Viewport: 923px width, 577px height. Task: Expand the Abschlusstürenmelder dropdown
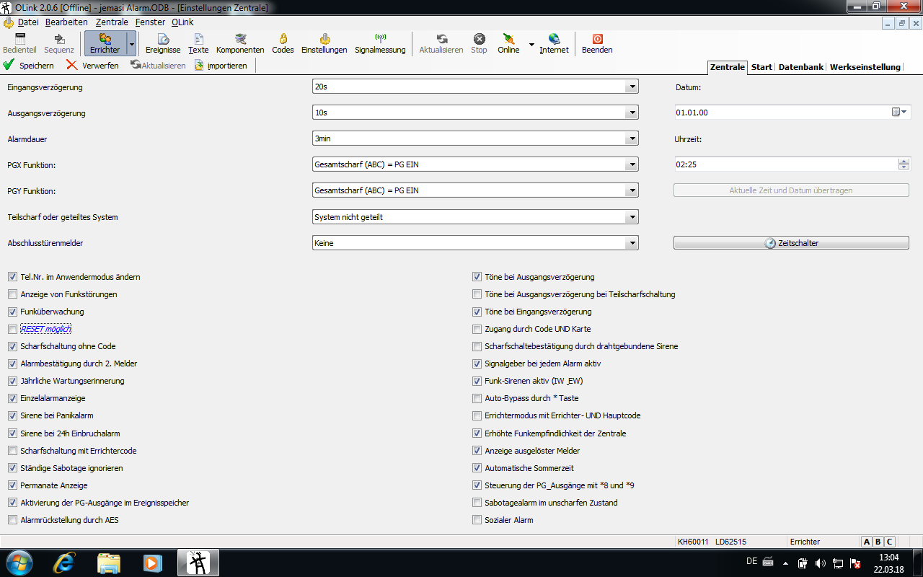(x=632, y=244)
